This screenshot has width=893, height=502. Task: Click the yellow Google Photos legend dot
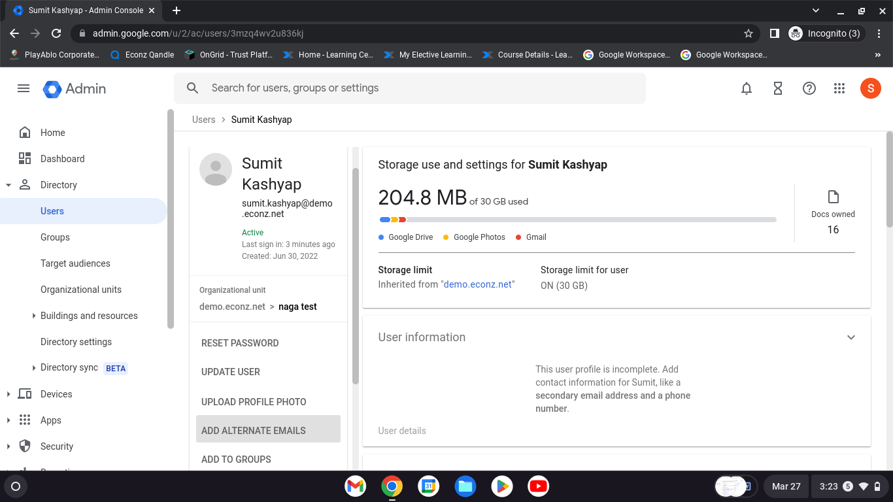point(446,237)
